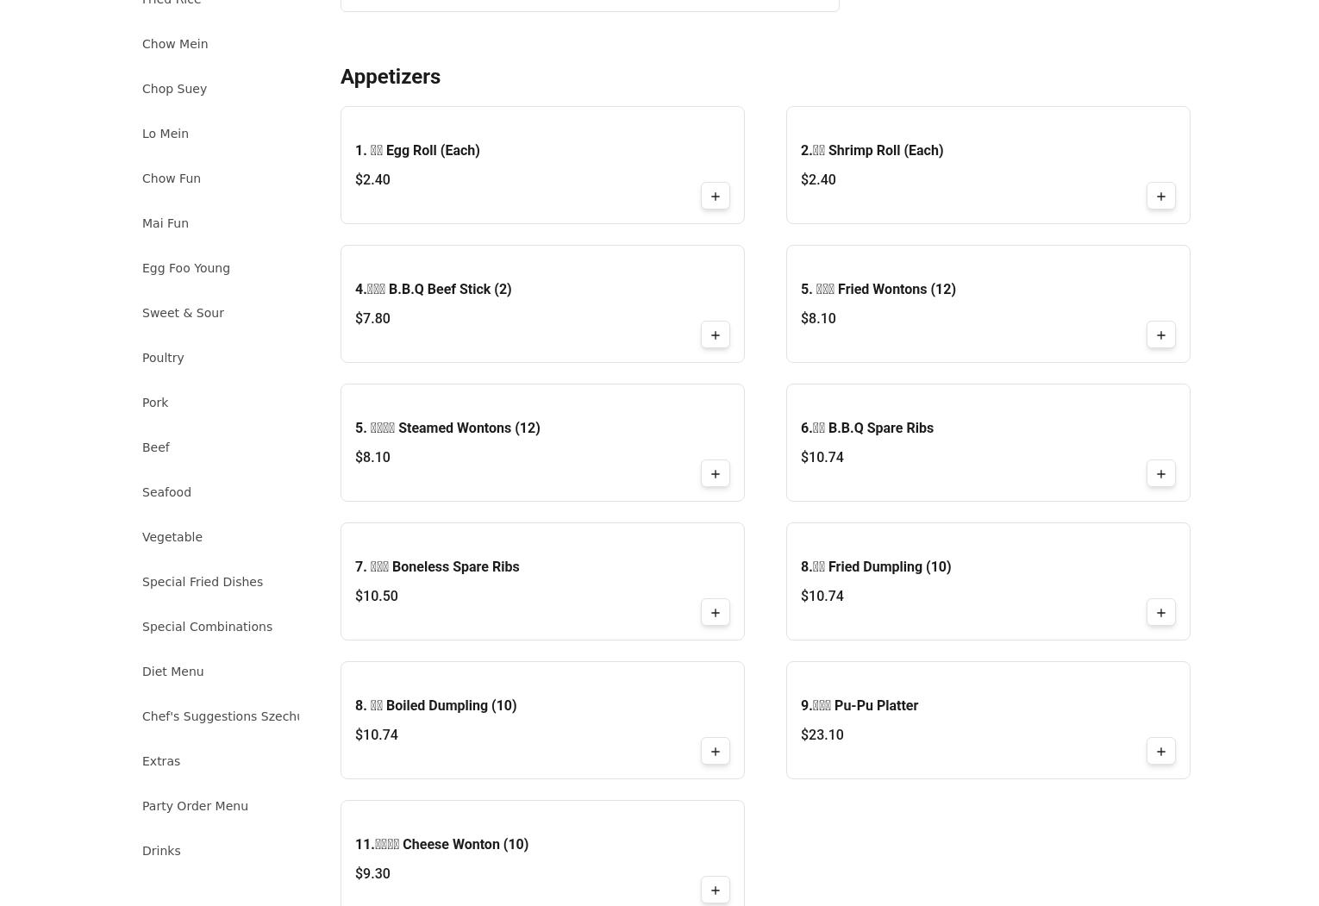1319x906 pixels.
Task: Add Pu-Pu Platter with plus icon
Action: [x=1160, y=752]
